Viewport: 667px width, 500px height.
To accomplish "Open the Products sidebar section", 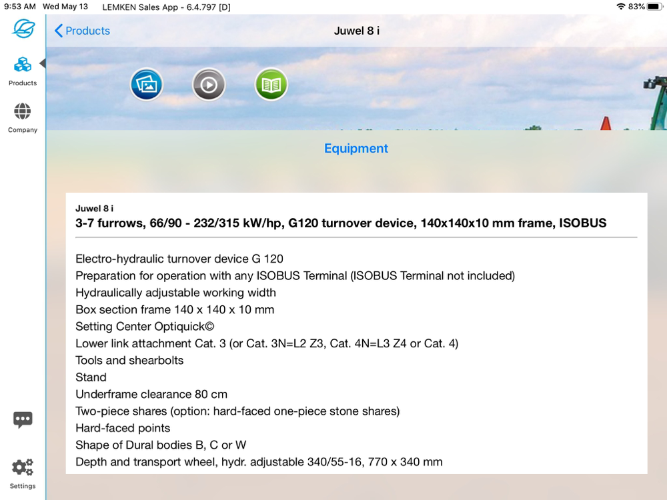I will click(23, 71).
